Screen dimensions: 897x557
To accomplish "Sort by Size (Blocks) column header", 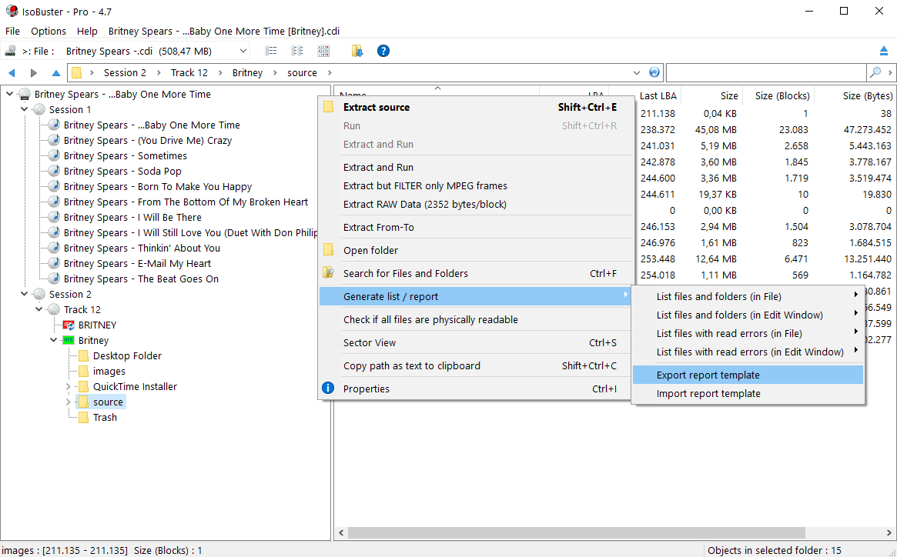I will point(777,95).
